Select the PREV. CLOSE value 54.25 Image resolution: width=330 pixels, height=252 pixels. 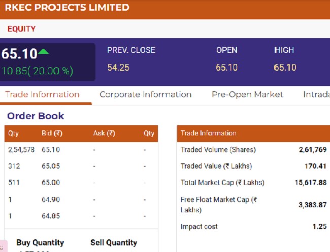point(118,67)
